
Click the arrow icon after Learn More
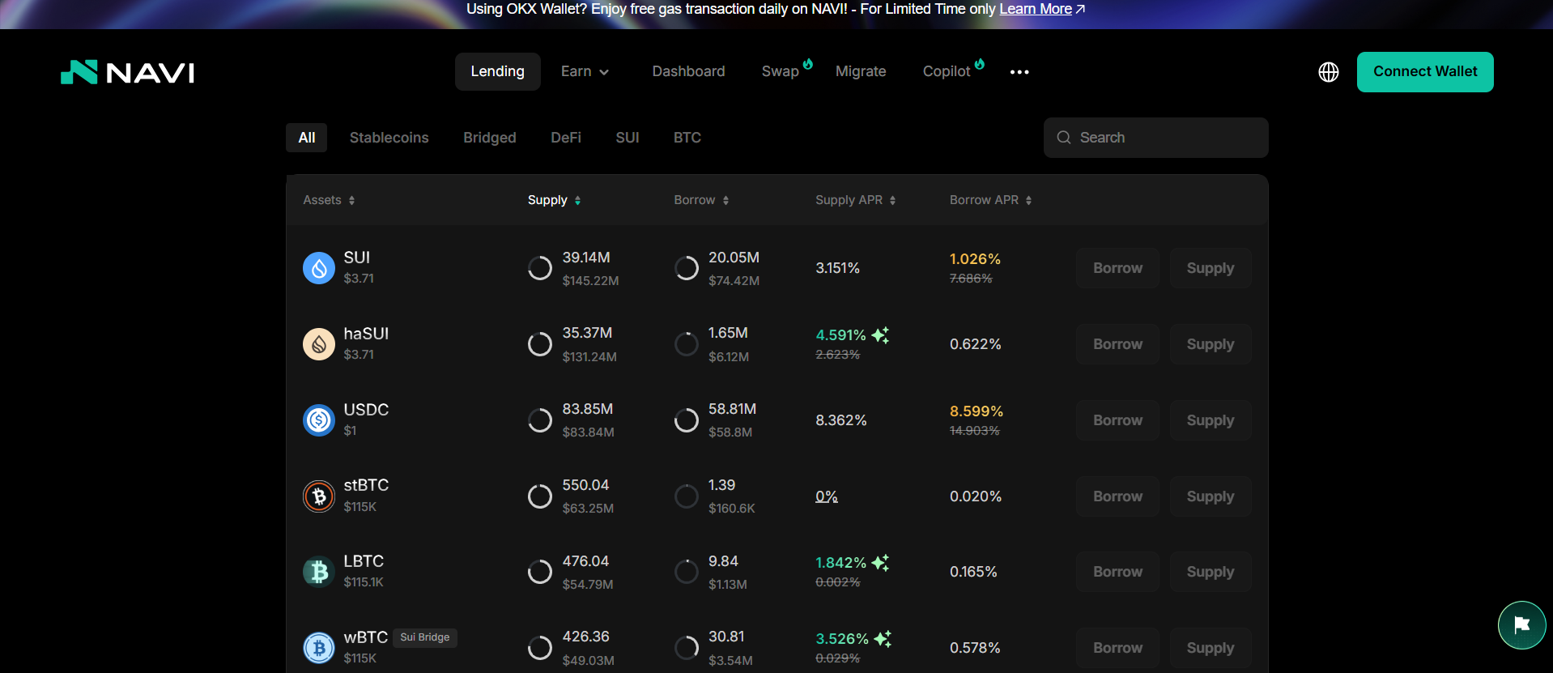1080,10
